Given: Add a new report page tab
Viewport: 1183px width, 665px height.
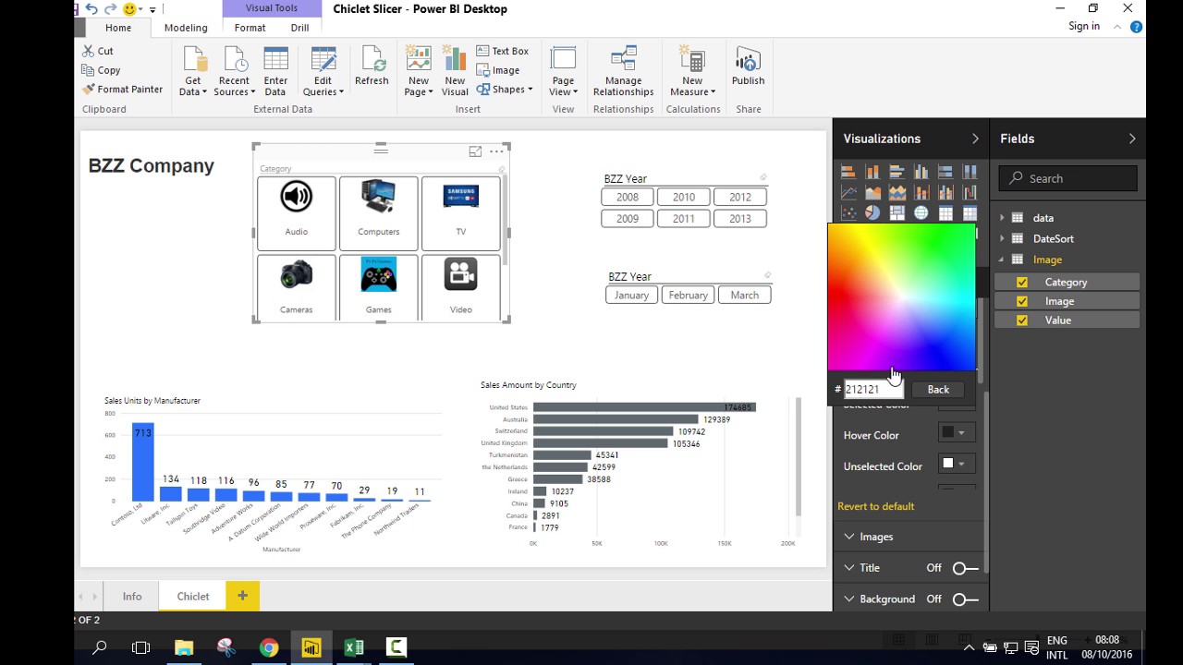Looking at the screenshot, I should 242,596.
